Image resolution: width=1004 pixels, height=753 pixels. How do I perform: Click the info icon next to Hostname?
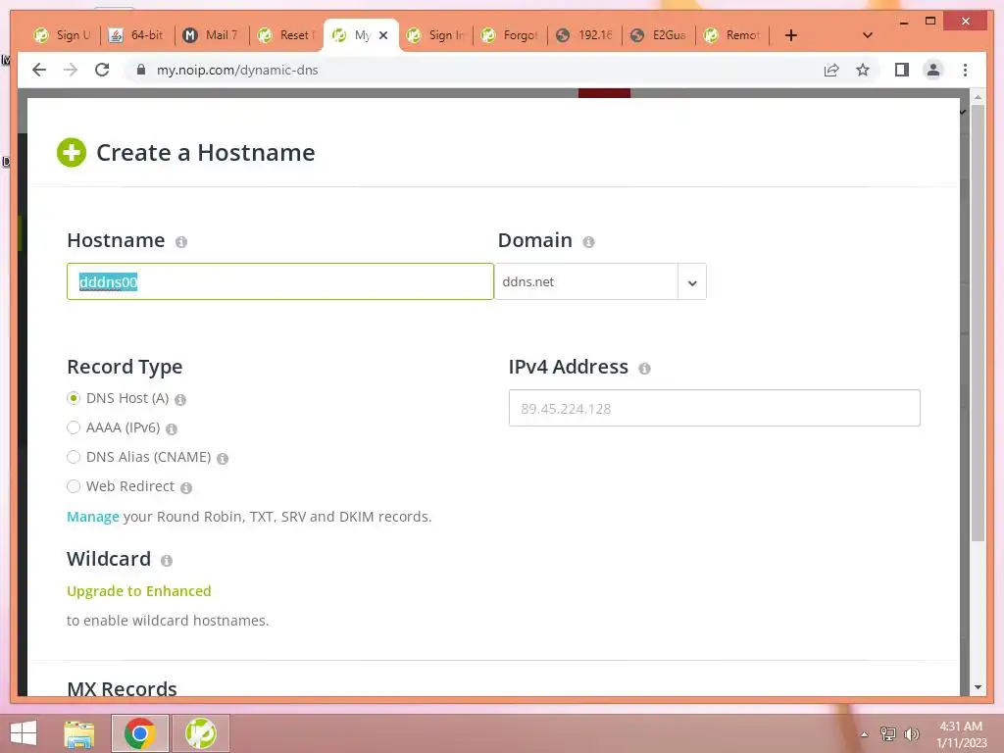click(181, 242)
